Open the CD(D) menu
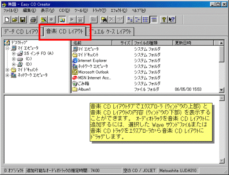The height and width of the screenshot is (175, 229). [x=64, y=11]
